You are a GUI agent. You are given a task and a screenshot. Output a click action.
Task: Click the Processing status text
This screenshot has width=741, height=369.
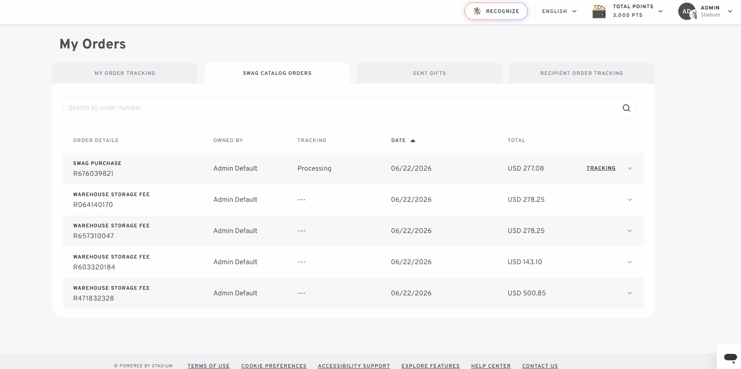point(314,168)
